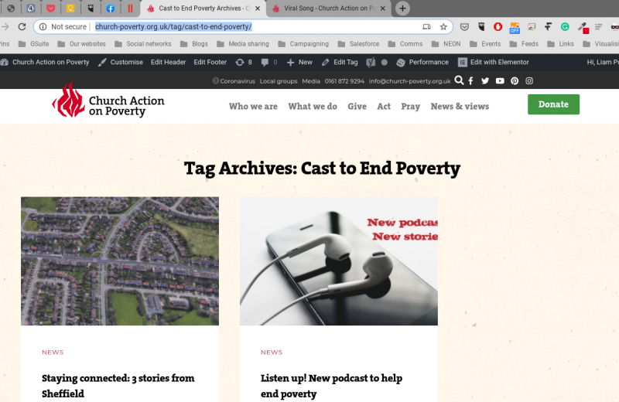Open the Pinterest icon in header

[x=515, y=81]
